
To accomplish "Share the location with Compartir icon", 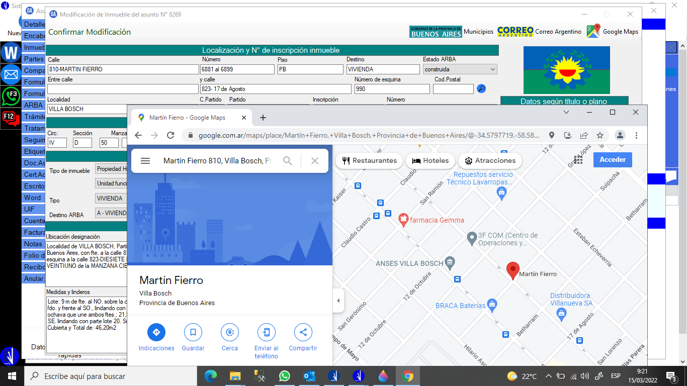I will click(303, 332).
